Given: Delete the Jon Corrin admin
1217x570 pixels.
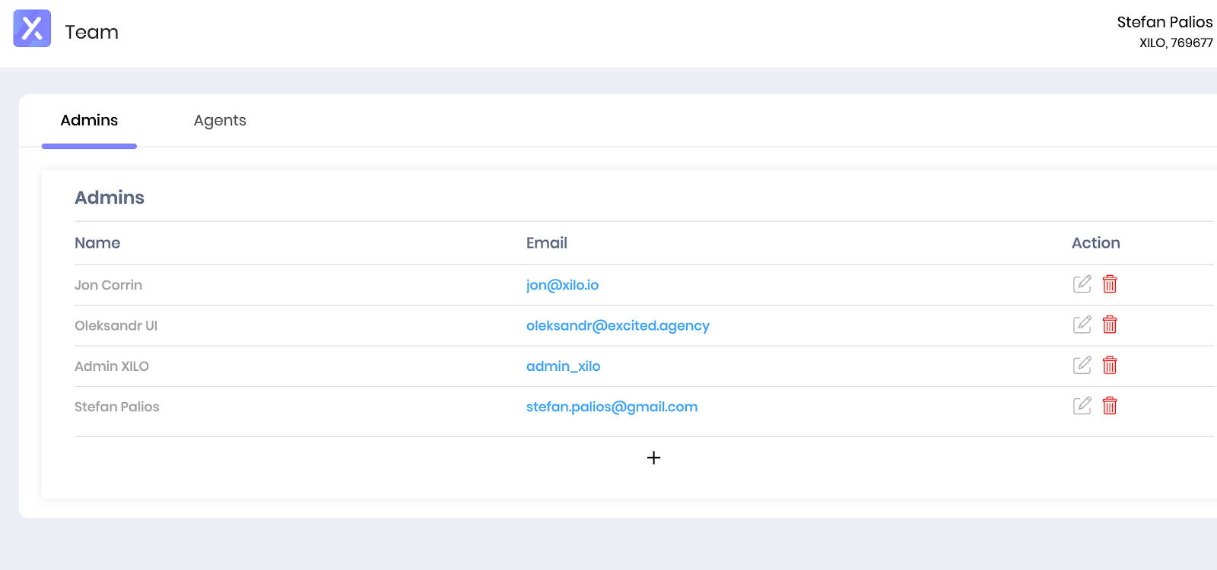Looking at the screenshot, I should coord(1110,284).
